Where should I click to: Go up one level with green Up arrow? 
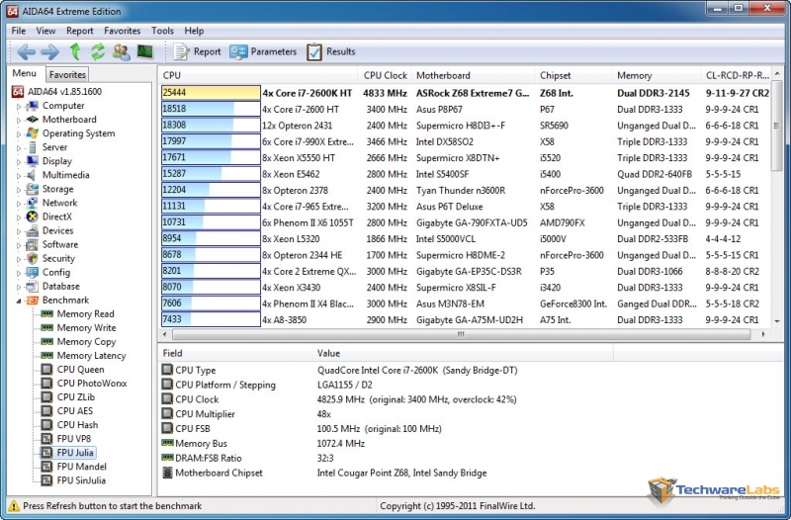point(75,51)
